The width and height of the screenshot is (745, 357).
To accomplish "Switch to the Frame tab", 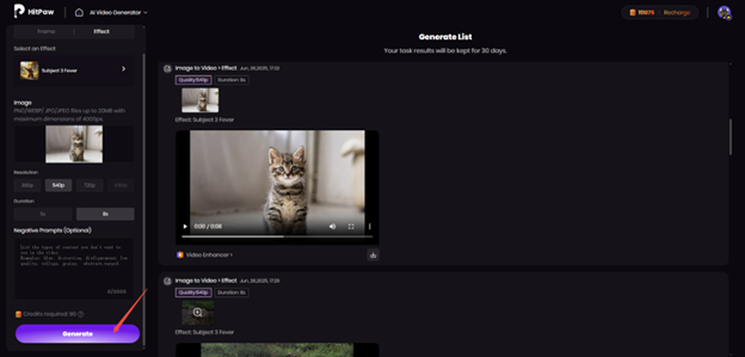I will (x=46, y=31).
